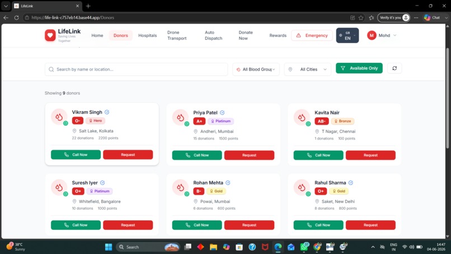Open the All Blood Groups dropdown
Viewport: 451px width, 254px height.
tap(256, 70)
